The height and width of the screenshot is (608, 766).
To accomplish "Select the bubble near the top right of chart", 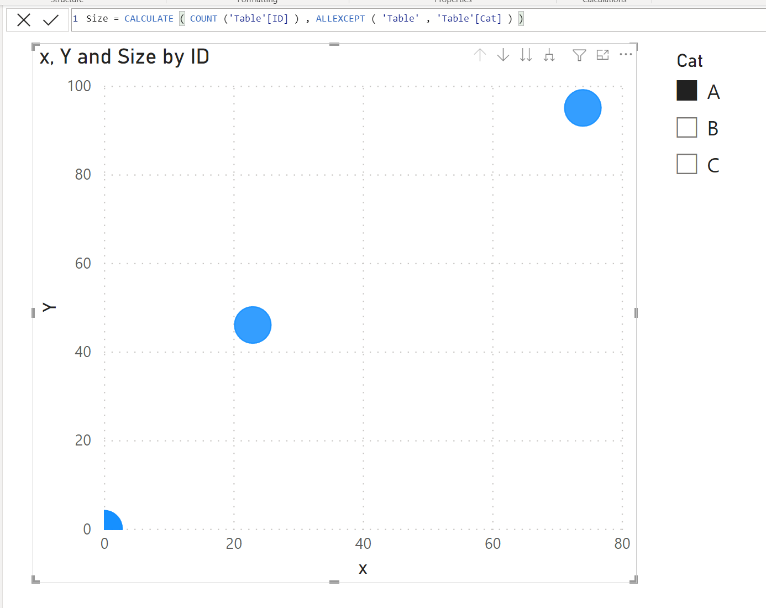I will (583, 108).
